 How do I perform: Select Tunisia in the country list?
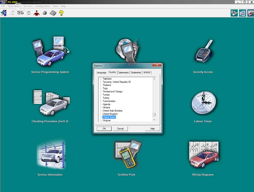point(106,95)
